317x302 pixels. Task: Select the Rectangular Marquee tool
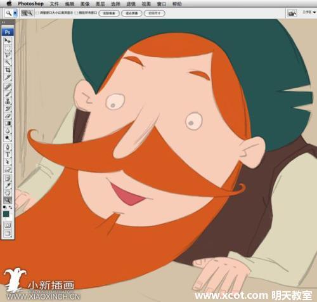[x=8, y=48]
